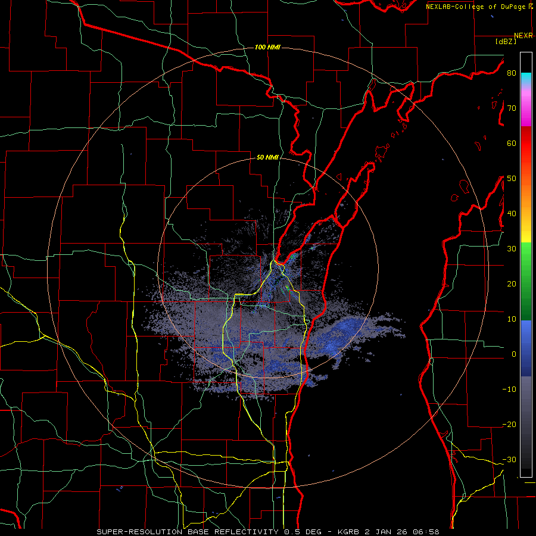Click the '50 NMI' range ring label
The height and width of the screenshot is (536, 536).
[x=267, y=157]
